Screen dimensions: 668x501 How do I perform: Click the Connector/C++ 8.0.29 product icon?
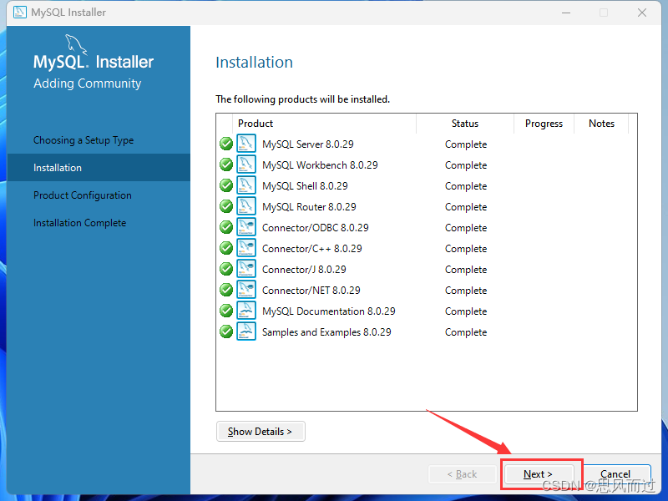pyautogui.click(x=246, y=248)
